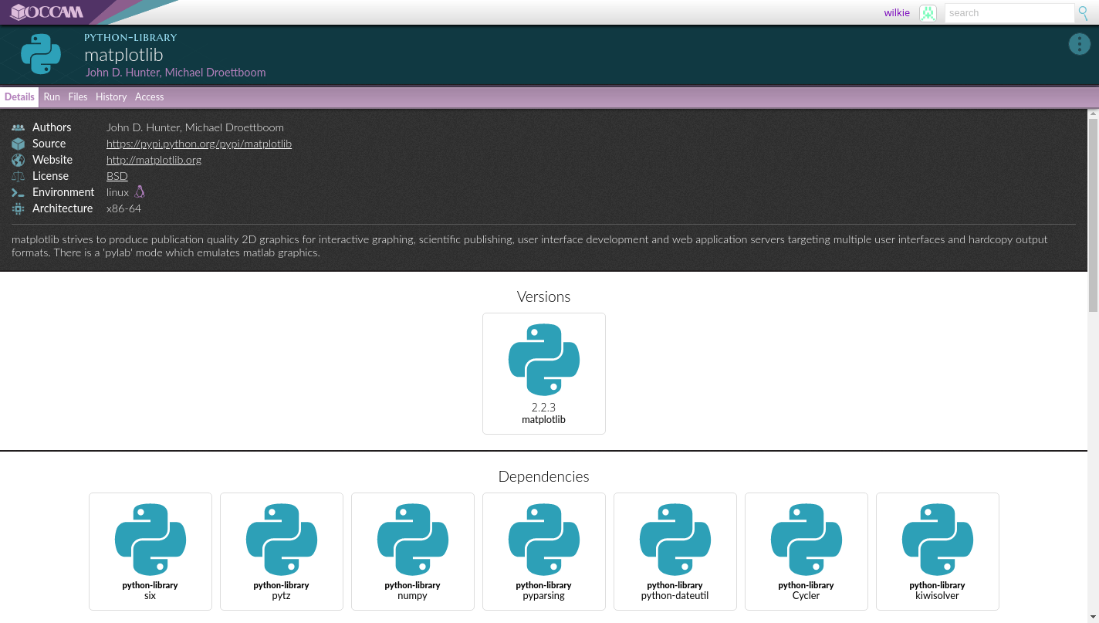Open the kiwisolver dependency card
This screenshot has width=1099, height=623.
point(938,551)
